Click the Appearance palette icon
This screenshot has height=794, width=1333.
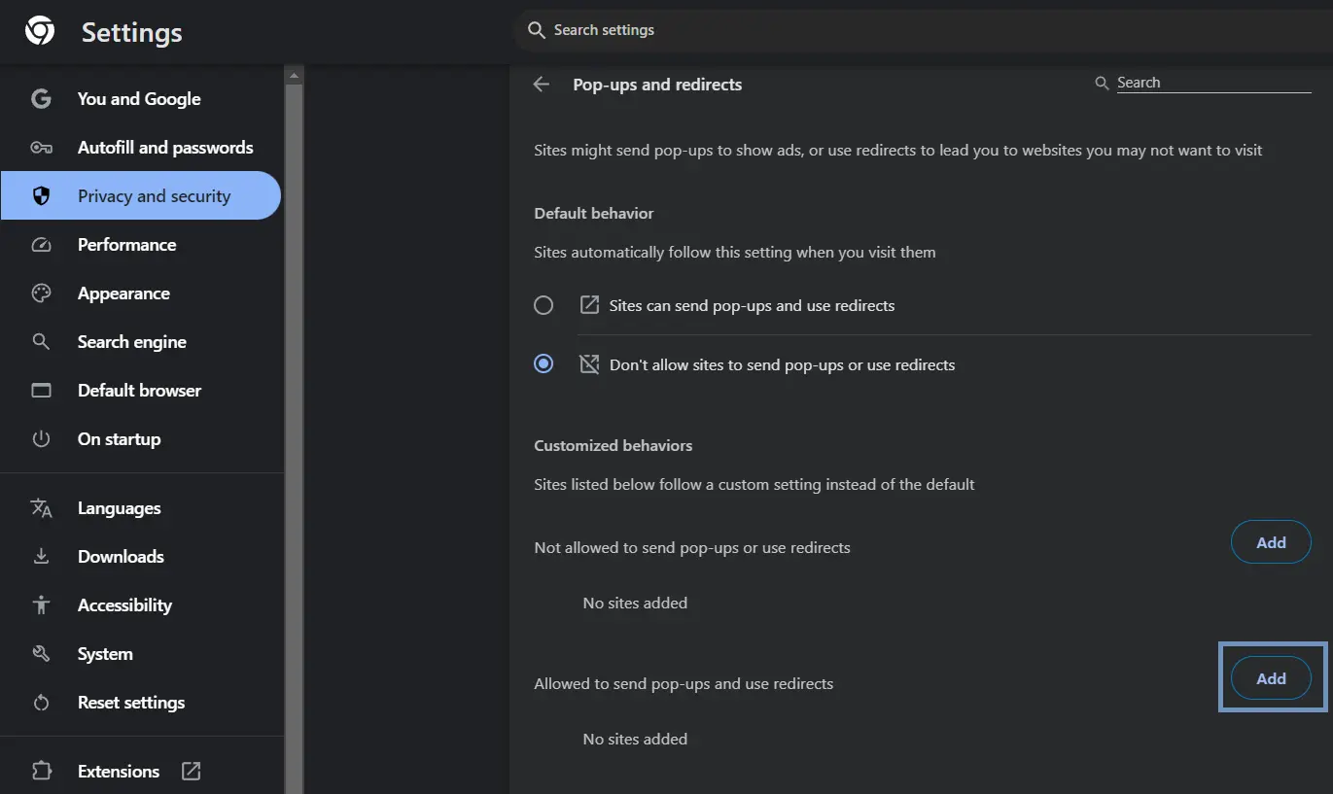pos(41,293)
